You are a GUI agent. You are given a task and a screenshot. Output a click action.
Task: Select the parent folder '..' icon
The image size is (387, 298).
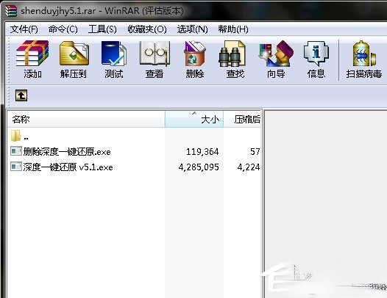click(15, 136)
